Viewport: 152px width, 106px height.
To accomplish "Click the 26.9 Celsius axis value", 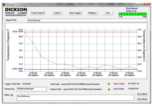I will pos(140,37).
